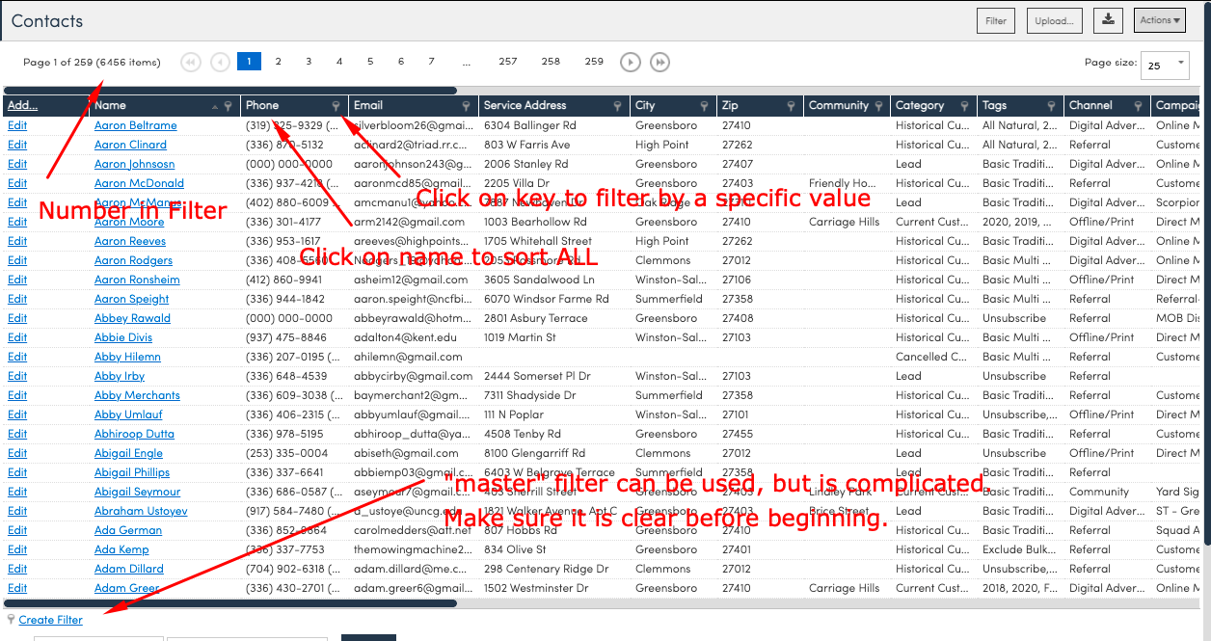The image size is (1211, 641).
Task: Go to page 5 in pagination
Action: 370,62
